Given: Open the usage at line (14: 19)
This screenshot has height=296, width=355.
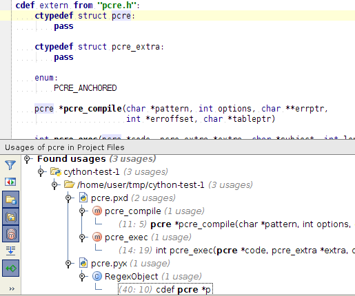Looking at the screenshot, I should 236,251.
